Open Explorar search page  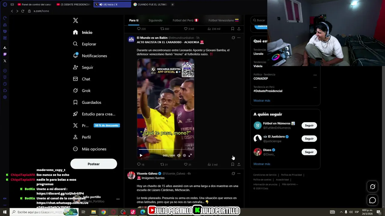tap(85, 44)
